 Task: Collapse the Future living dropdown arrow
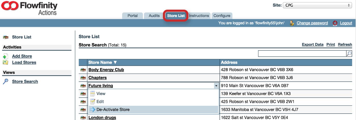[216, 86]
